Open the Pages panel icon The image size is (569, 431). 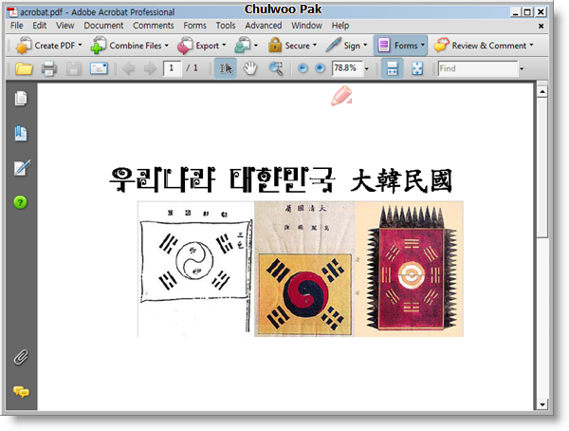(x=21, y=99)
